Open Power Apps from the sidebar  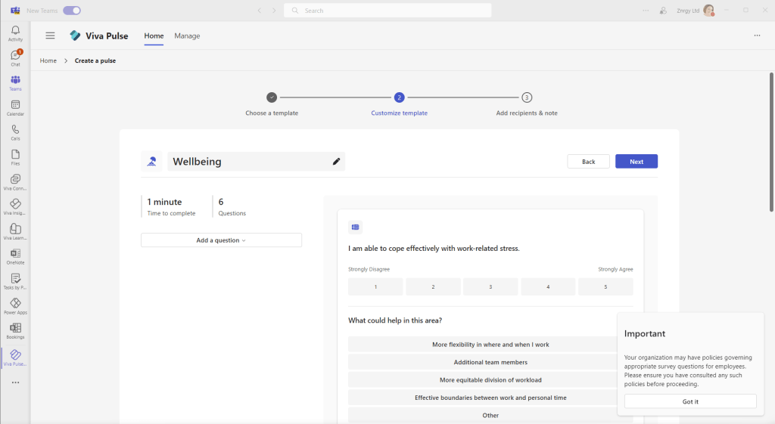pos(15,305)
